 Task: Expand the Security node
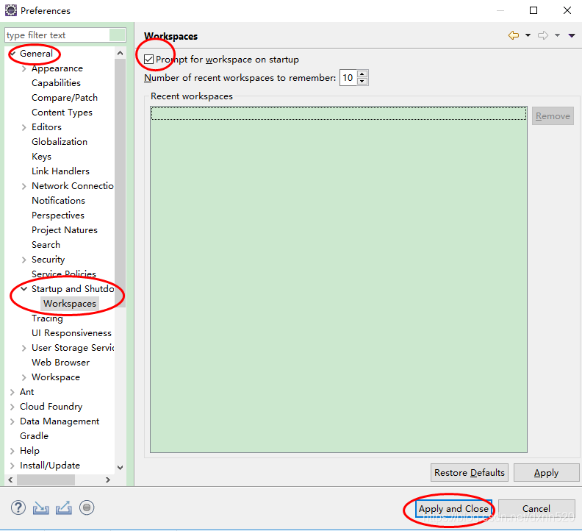[24, 260]
